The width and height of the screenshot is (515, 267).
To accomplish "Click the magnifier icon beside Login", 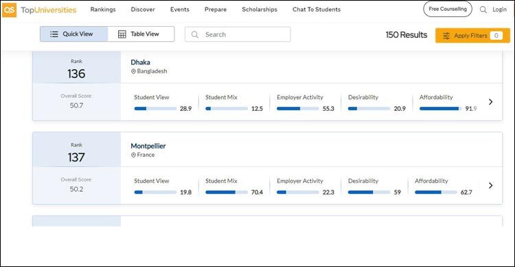I will (483, 10).
